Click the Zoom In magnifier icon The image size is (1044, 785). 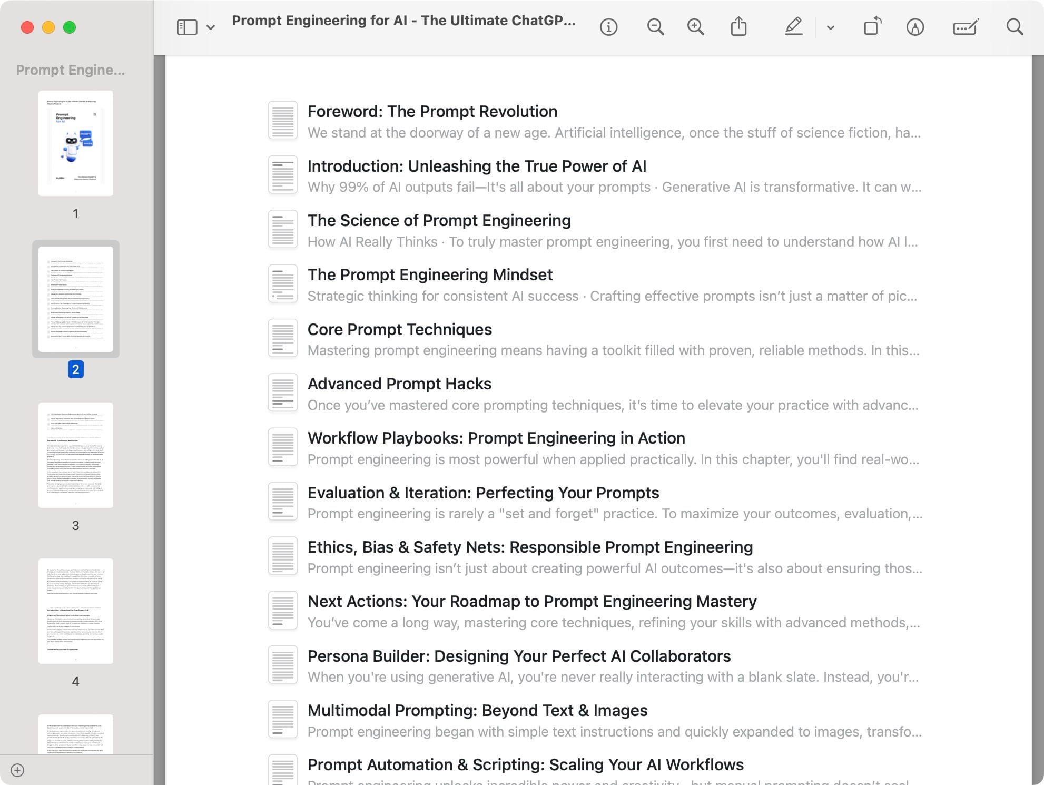pyautogui.click(x=695, y=27)
